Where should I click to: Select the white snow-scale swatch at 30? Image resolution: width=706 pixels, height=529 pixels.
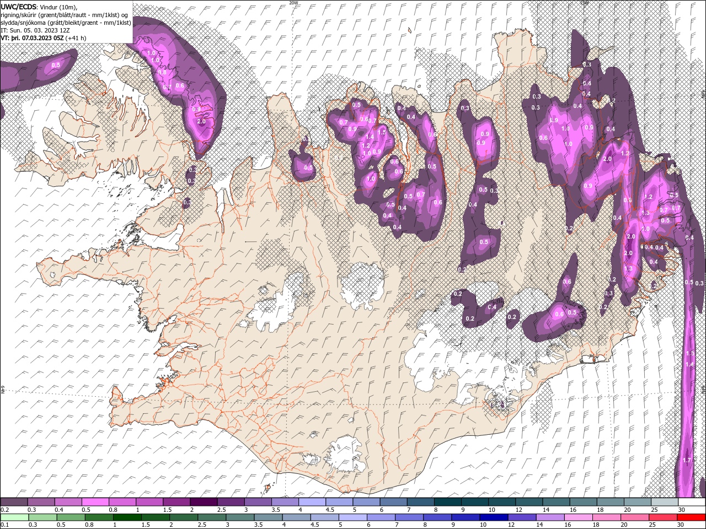(692, 502)
